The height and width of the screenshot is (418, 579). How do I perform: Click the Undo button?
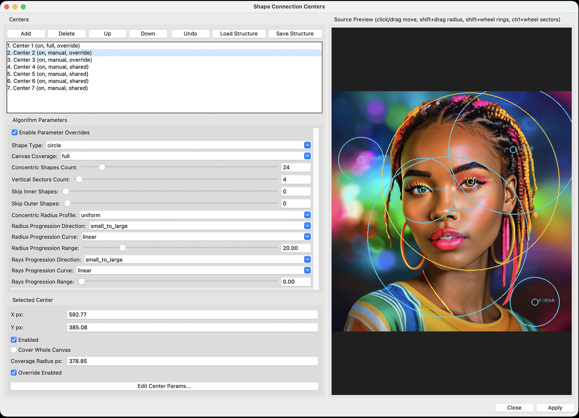pos(190,34)
